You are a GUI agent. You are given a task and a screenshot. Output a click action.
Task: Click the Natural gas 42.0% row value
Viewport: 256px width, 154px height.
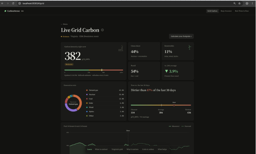click(x=121, y=90)
